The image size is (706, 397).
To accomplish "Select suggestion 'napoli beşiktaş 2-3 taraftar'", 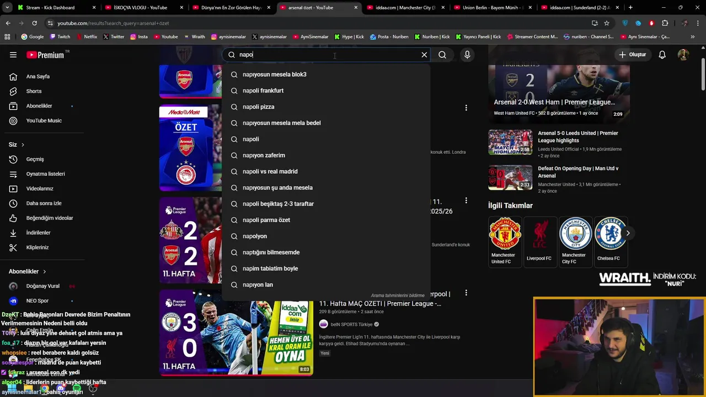I will (325, 204).
